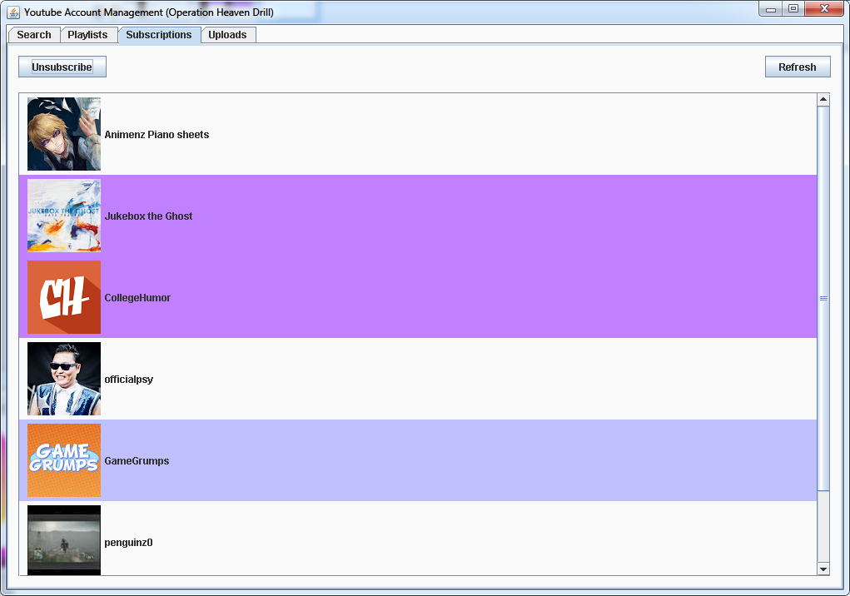The width and height of the screenshot is (850, 596).
Task: Maximize the Youtube Account Management window
Action: point(793,9)
